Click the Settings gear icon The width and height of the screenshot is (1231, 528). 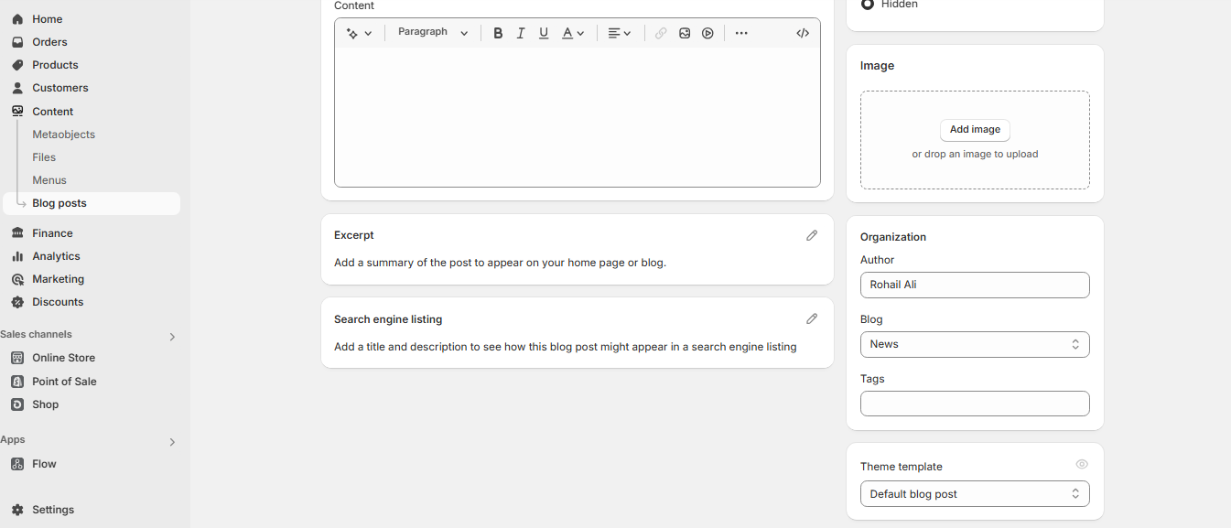(x=17, y=510)
